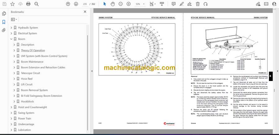
Task: Click the delete trash icon
Action: pos(198,4)
